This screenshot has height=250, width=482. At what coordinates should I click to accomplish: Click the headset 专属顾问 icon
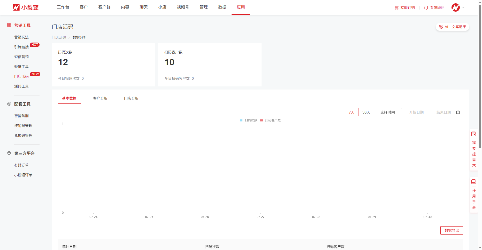pos(426,8)
